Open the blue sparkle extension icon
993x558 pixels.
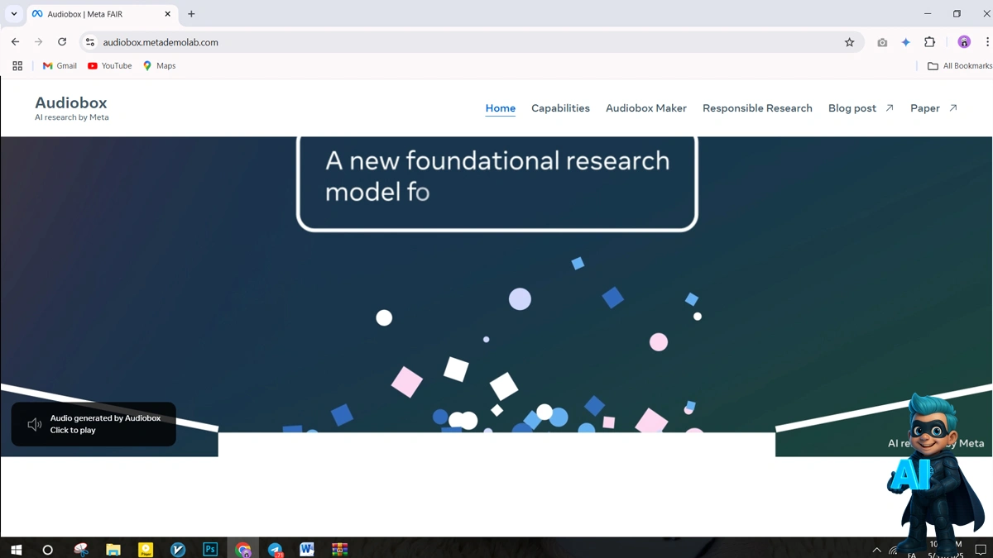[905, 42]
